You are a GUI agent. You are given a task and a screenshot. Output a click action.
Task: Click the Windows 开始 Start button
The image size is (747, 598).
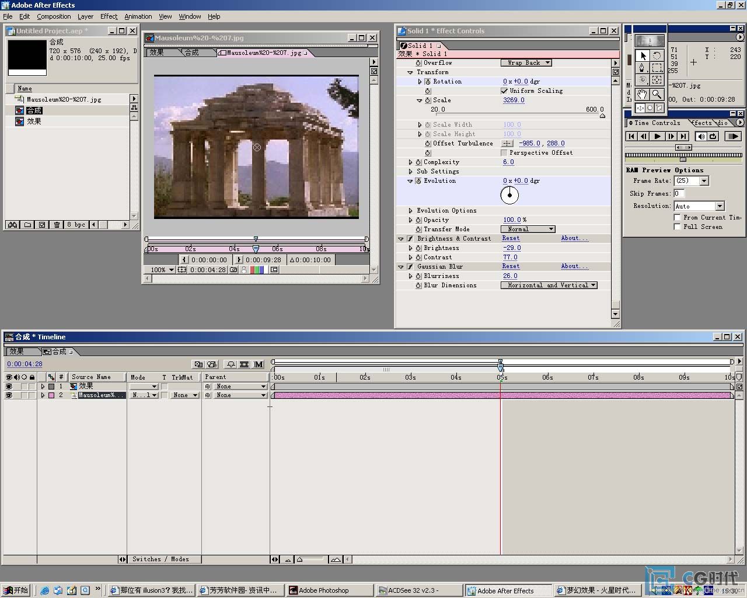click(x=16, y=590)
